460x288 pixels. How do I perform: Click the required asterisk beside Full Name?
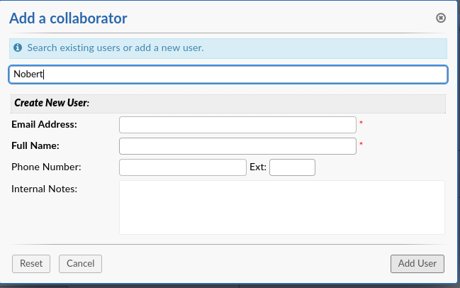[361, 144]
